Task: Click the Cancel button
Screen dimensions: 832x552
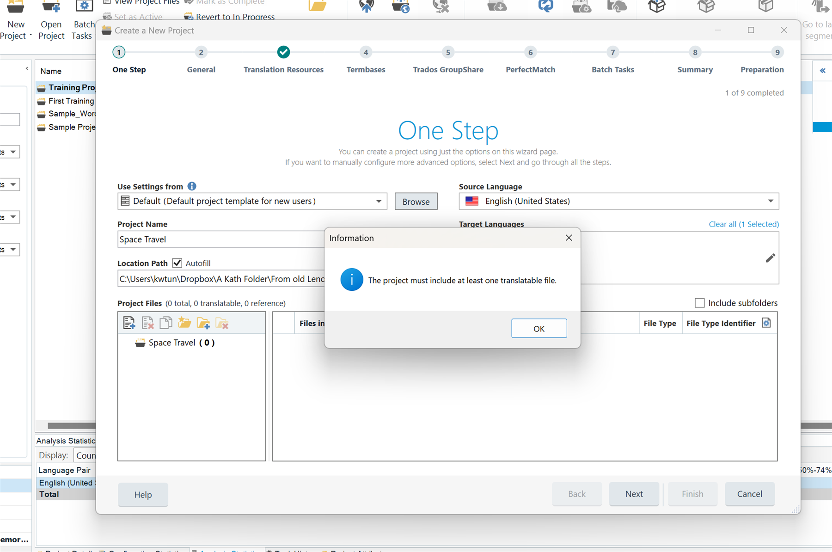Action: click(749, 494)
